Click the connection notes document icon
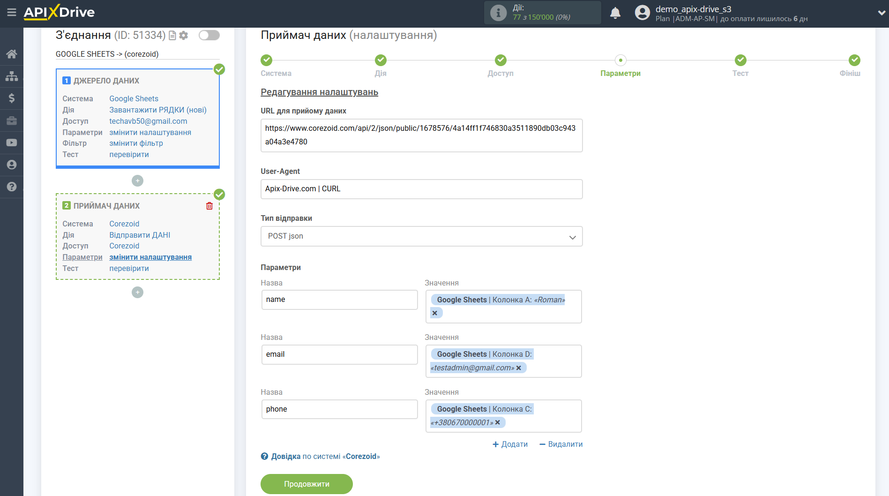This screenshot has height=496, width=889. point(172,36)
